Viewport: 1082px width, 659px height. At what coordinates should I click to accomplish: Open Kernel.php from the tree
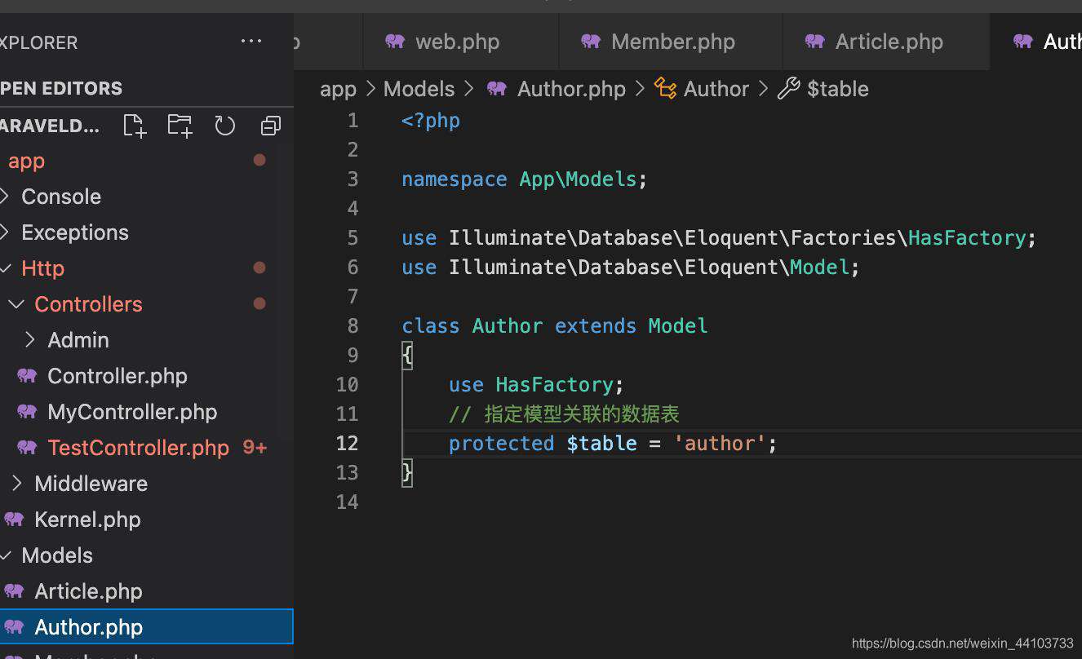click(x=87, y=520)
